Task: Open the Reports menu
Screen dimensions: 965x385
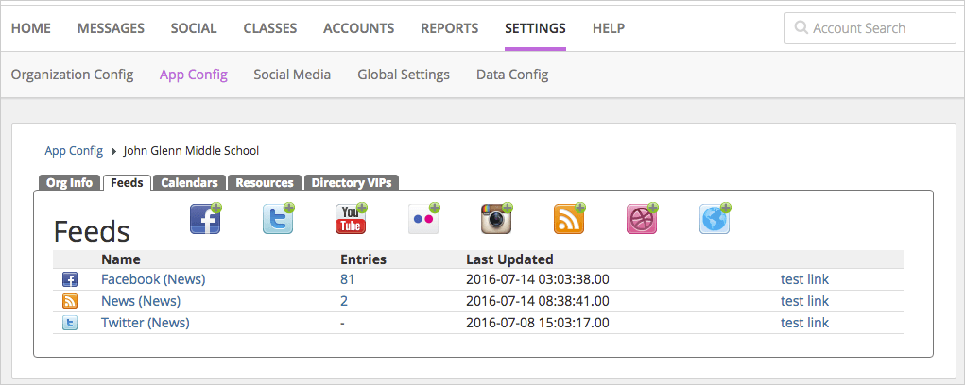Action: pyautogui.click(x=449, y=28)
